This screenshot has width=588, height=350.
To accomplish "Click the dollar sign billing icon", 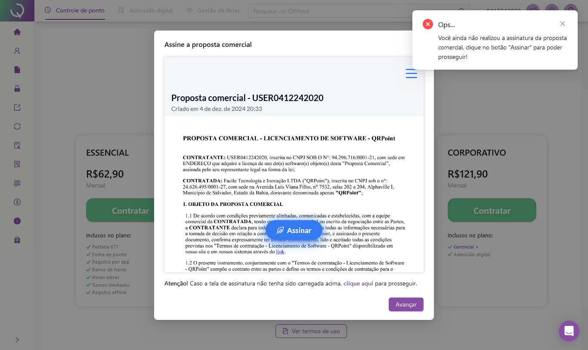I will coord(17,202).
